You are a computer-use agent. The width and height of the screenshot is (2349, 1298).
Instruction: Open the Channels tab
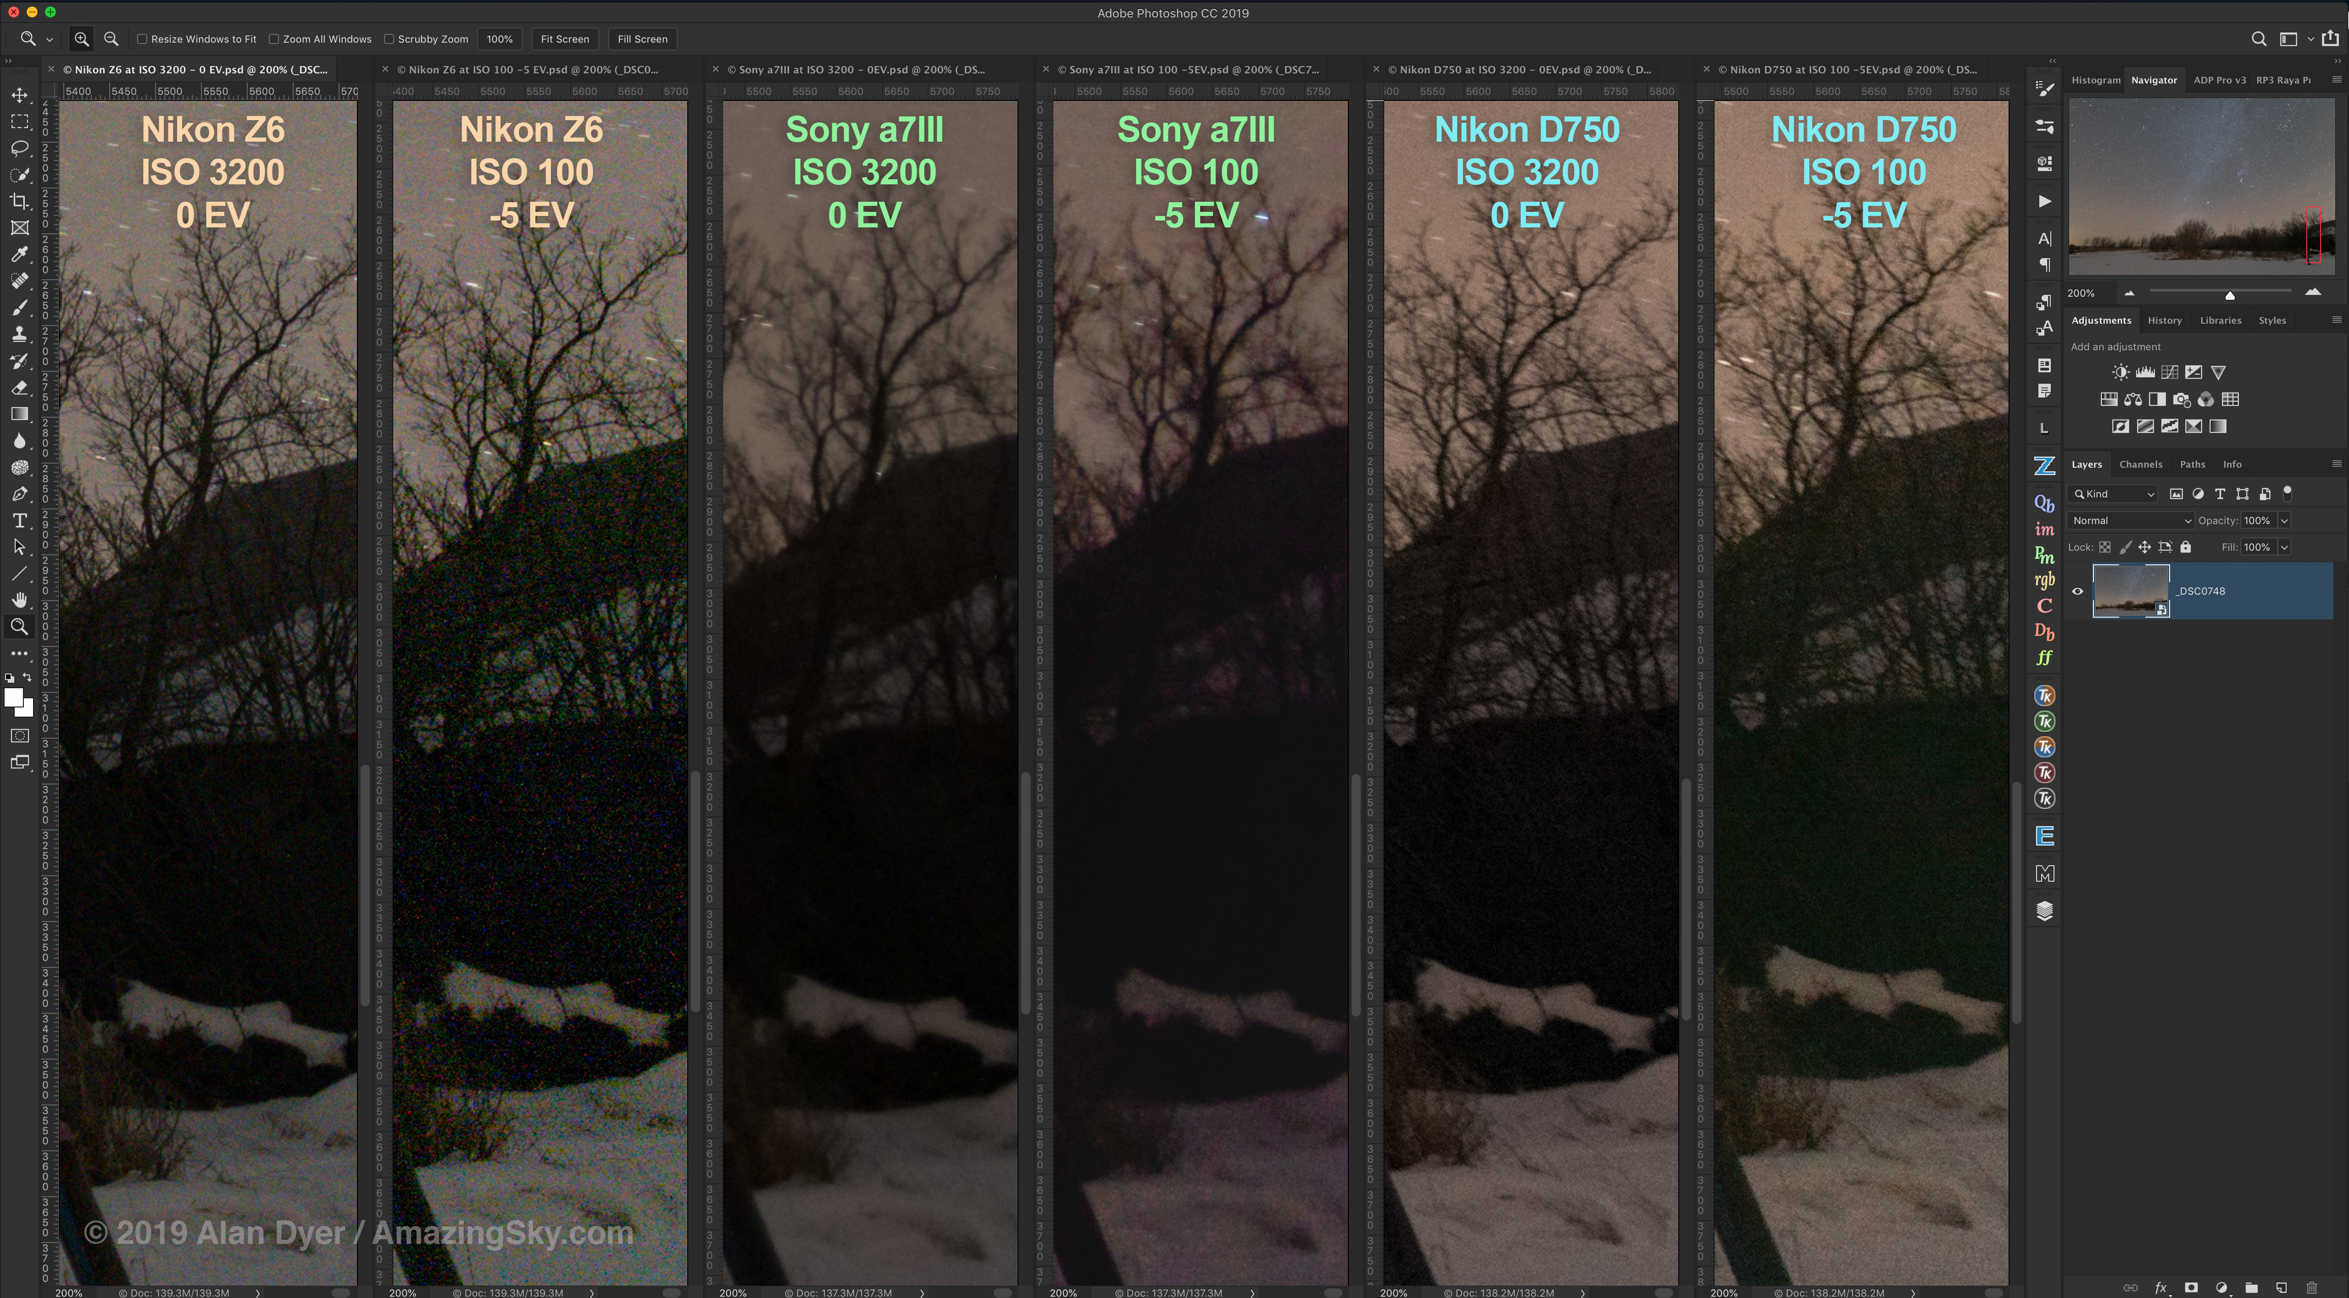pyautogui.click(x=2140, y=464)
